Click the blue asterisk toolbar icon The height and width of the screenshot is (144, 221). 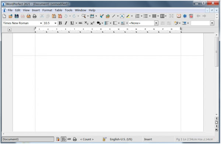click(185, 16)
